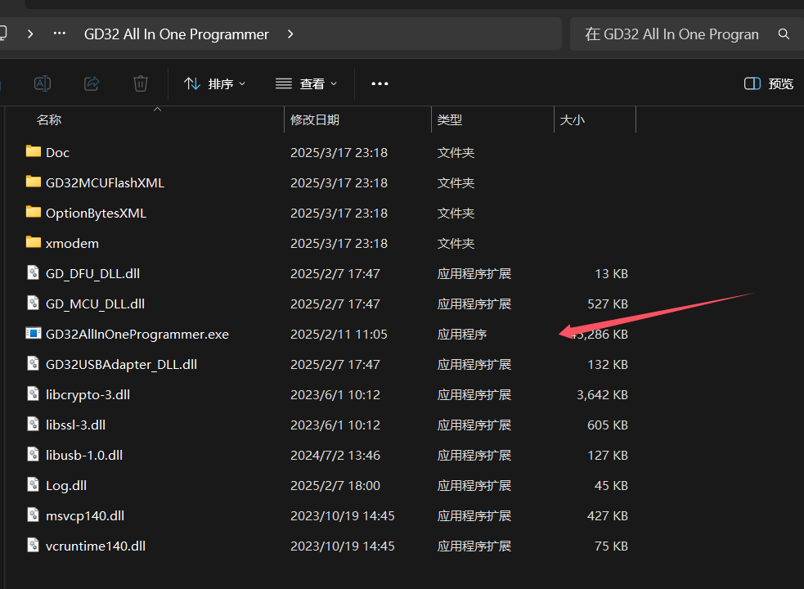Click the GD32 All In One Programmer breadcrumb

tap(177, 34)
